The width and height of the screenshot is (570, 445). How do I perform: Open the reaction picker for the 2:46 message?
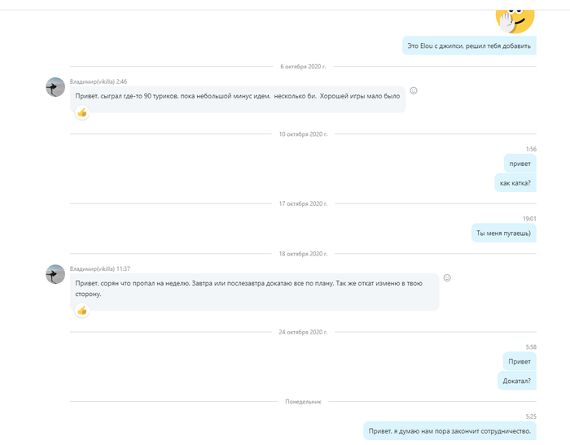pos(414,90)
